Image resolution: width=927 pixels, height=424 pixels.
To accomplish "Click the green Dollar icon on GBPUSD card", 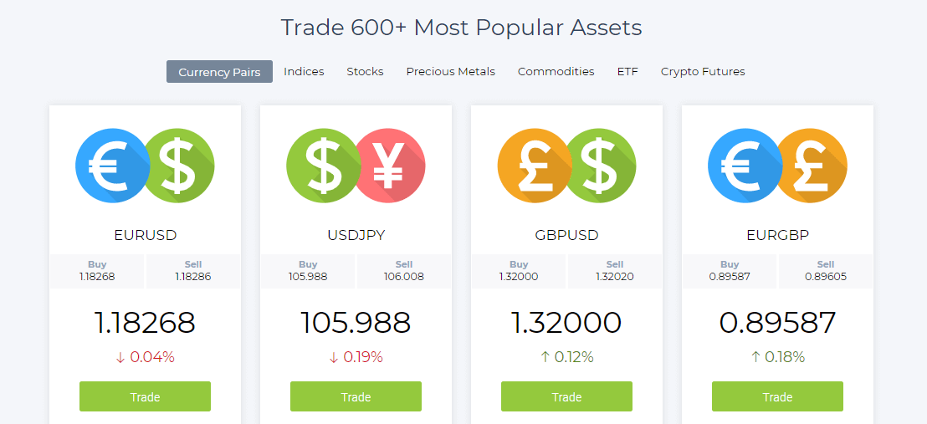I will click(600, 166).
